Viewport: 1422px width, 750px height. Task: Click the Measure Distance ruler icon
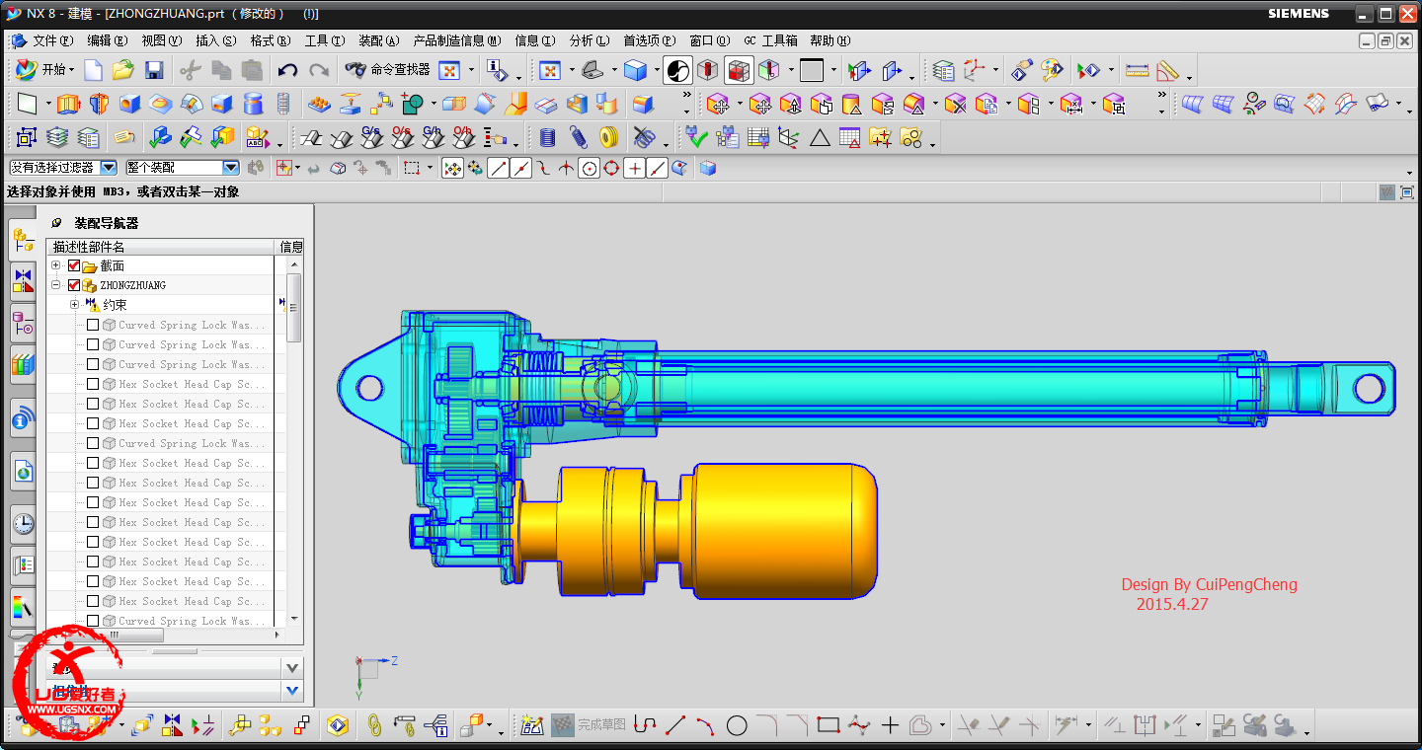pos(1138,70)
